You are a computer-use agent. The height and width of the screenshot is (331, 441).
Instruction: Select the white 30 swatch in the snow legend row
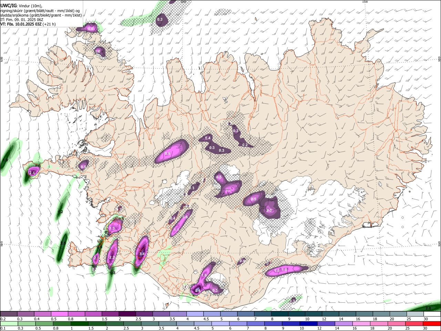(432, 314)
